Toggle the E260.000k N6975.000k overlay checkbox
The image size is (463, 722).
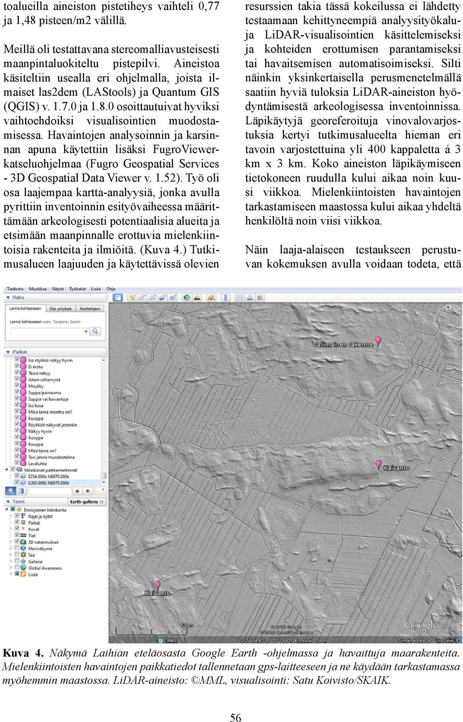point(17,482)
